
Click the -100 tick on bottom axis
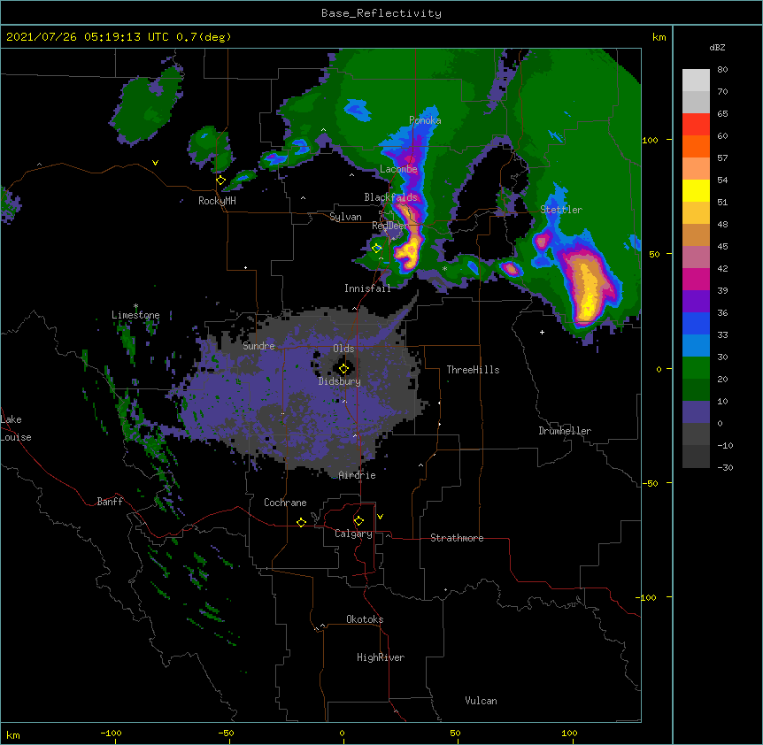[112, 733]
